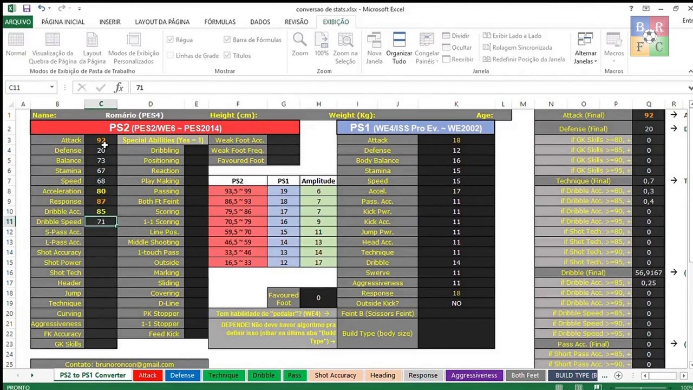Open customize quick access toolbar arrow
The width and height of the screenshot is (693, 390).
click(79, 9)
